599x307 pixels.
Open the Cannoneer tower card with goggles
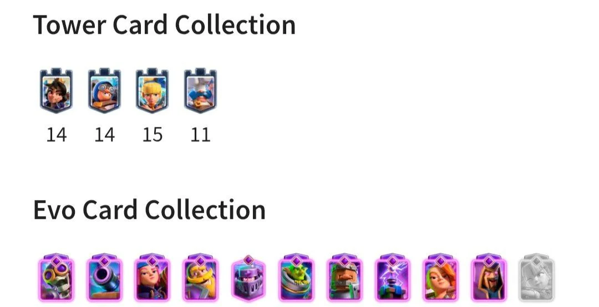click(x=104, y=91)
